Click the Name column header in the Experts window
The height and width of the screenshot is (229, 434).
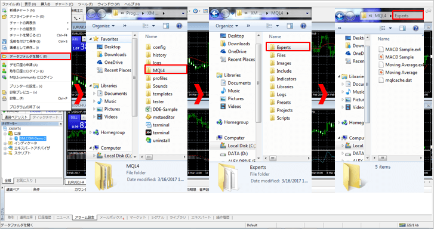click(x=384, y=39)
